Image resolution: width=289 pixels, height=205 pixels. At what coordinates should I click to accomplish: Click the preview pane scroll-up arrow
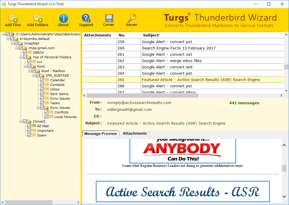(284, 145)
